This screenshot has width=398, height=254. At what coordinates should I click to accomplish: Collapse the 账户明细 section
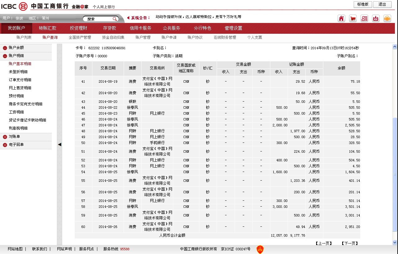pyautogui.click(x=5, y=56)
